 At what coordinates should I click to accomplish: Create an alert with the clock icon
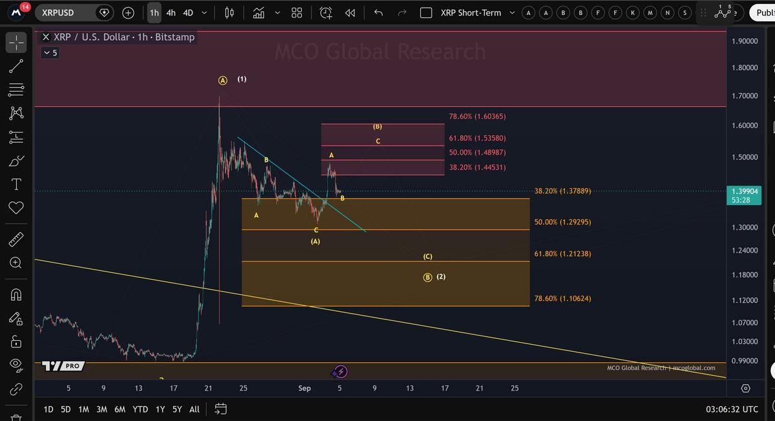326,13
